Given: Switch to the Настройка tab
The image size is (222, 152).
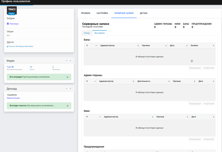Looking at the screenshot, I should tap(102, 13).
